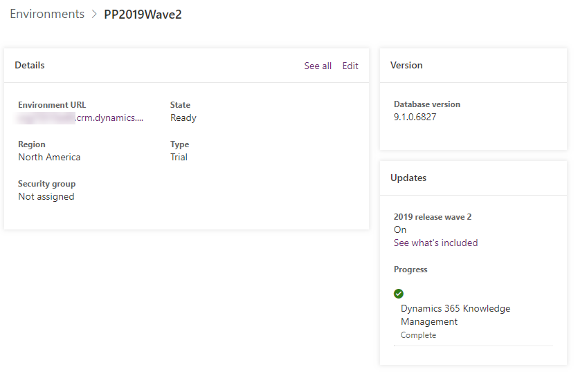Click the Not assigned value
578x378 pixels.
click(x=46, y=196)
